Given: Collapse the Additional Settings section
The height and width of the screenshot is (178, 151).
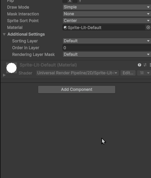Looking at the screenshot, I should click(x=4, y=34).
